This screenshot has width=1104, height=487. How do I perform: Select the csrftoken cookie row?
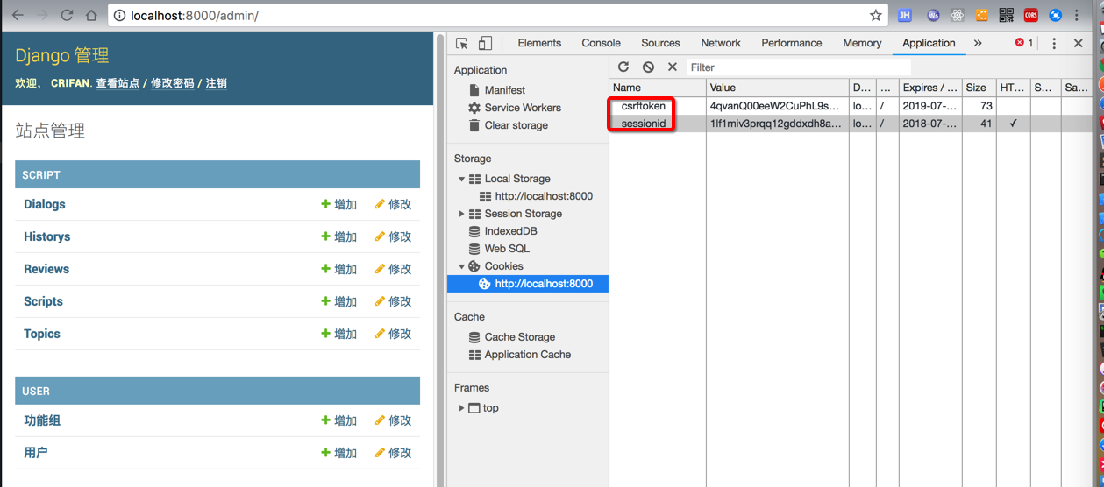(850, 106)
